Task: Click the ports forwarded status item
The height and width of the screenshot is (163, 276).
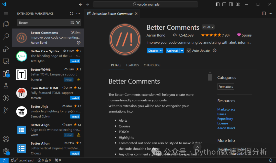Action: click(x=58, y=160)
